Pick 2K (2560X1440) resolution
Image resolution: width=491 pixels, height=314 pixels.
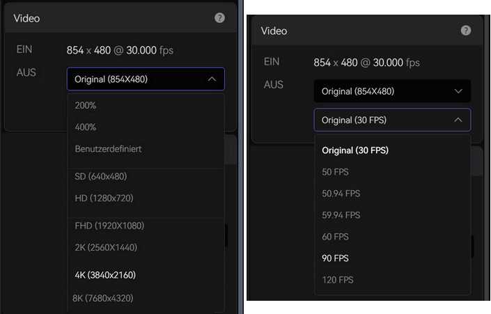(x=146, y=247)
